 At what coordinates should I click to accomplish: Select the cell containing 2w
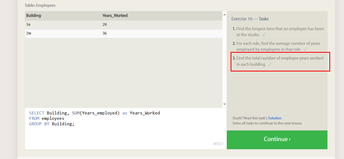(28, 33)
